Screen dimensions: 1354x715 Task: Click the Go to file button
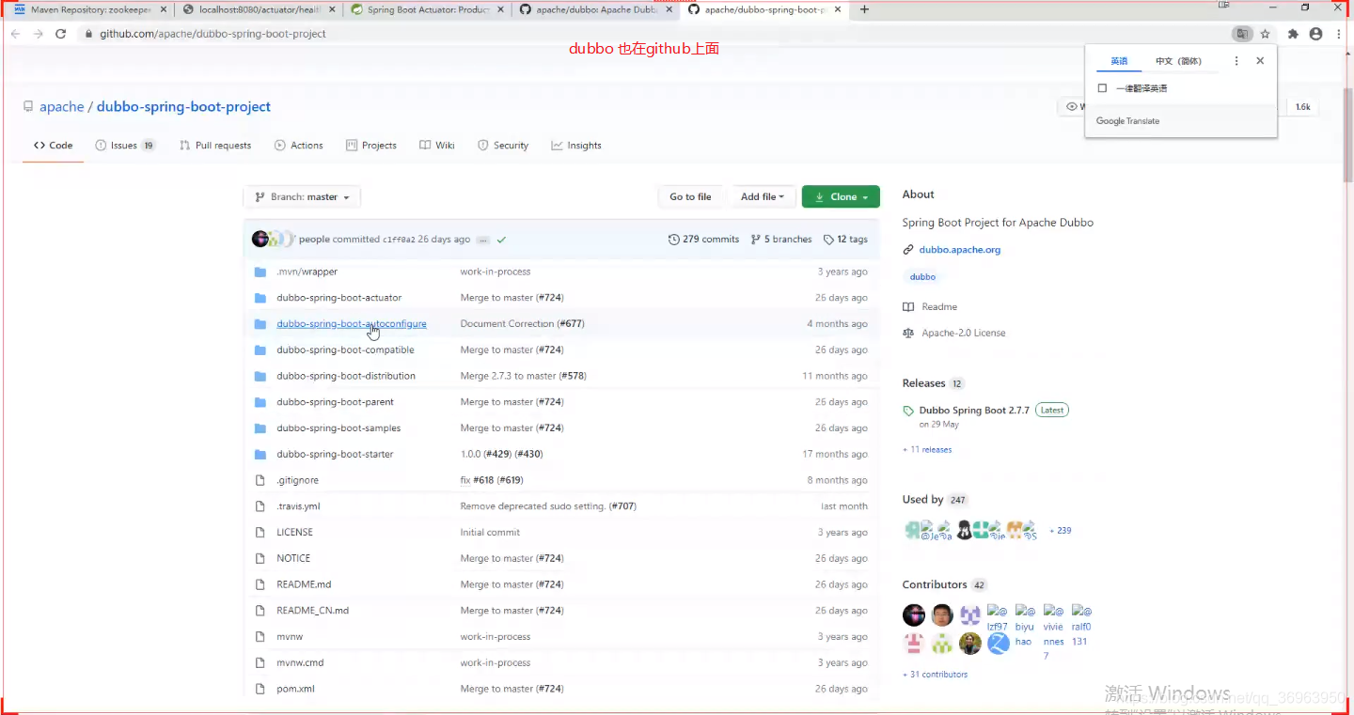click(x=690, y=197)
